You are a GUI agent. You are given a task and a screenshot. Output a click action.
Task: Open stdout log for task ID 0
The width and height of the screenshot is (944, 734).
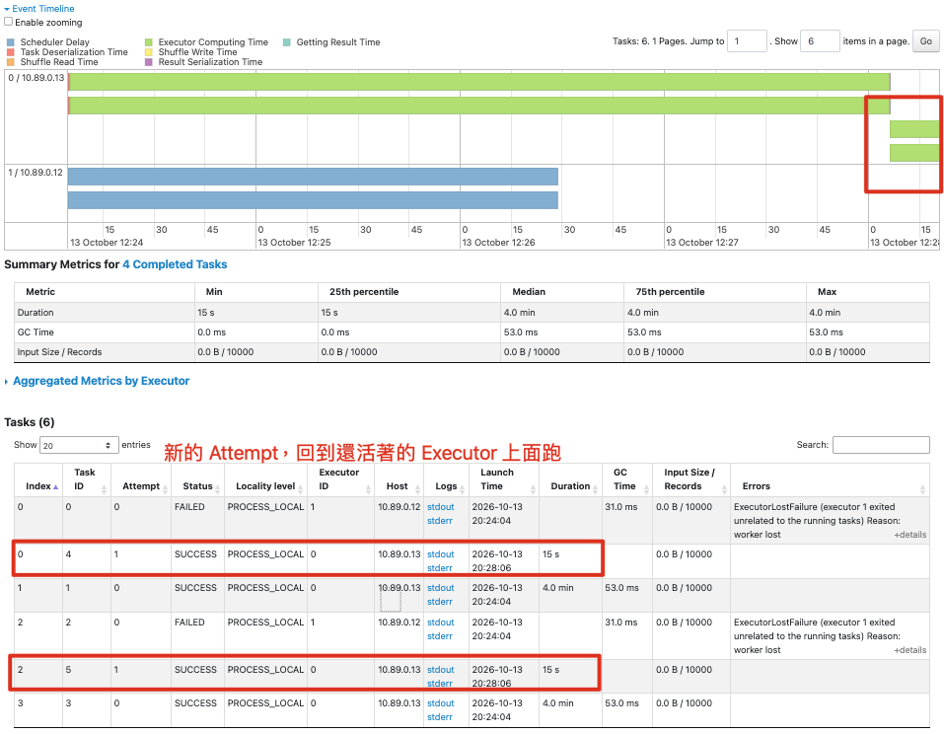pos(441,507)
